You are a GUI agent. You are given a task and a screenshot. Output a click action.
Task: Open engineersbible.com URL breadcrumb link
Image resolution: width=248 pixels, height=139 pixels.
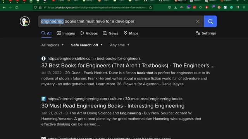[x=94, y=58]
